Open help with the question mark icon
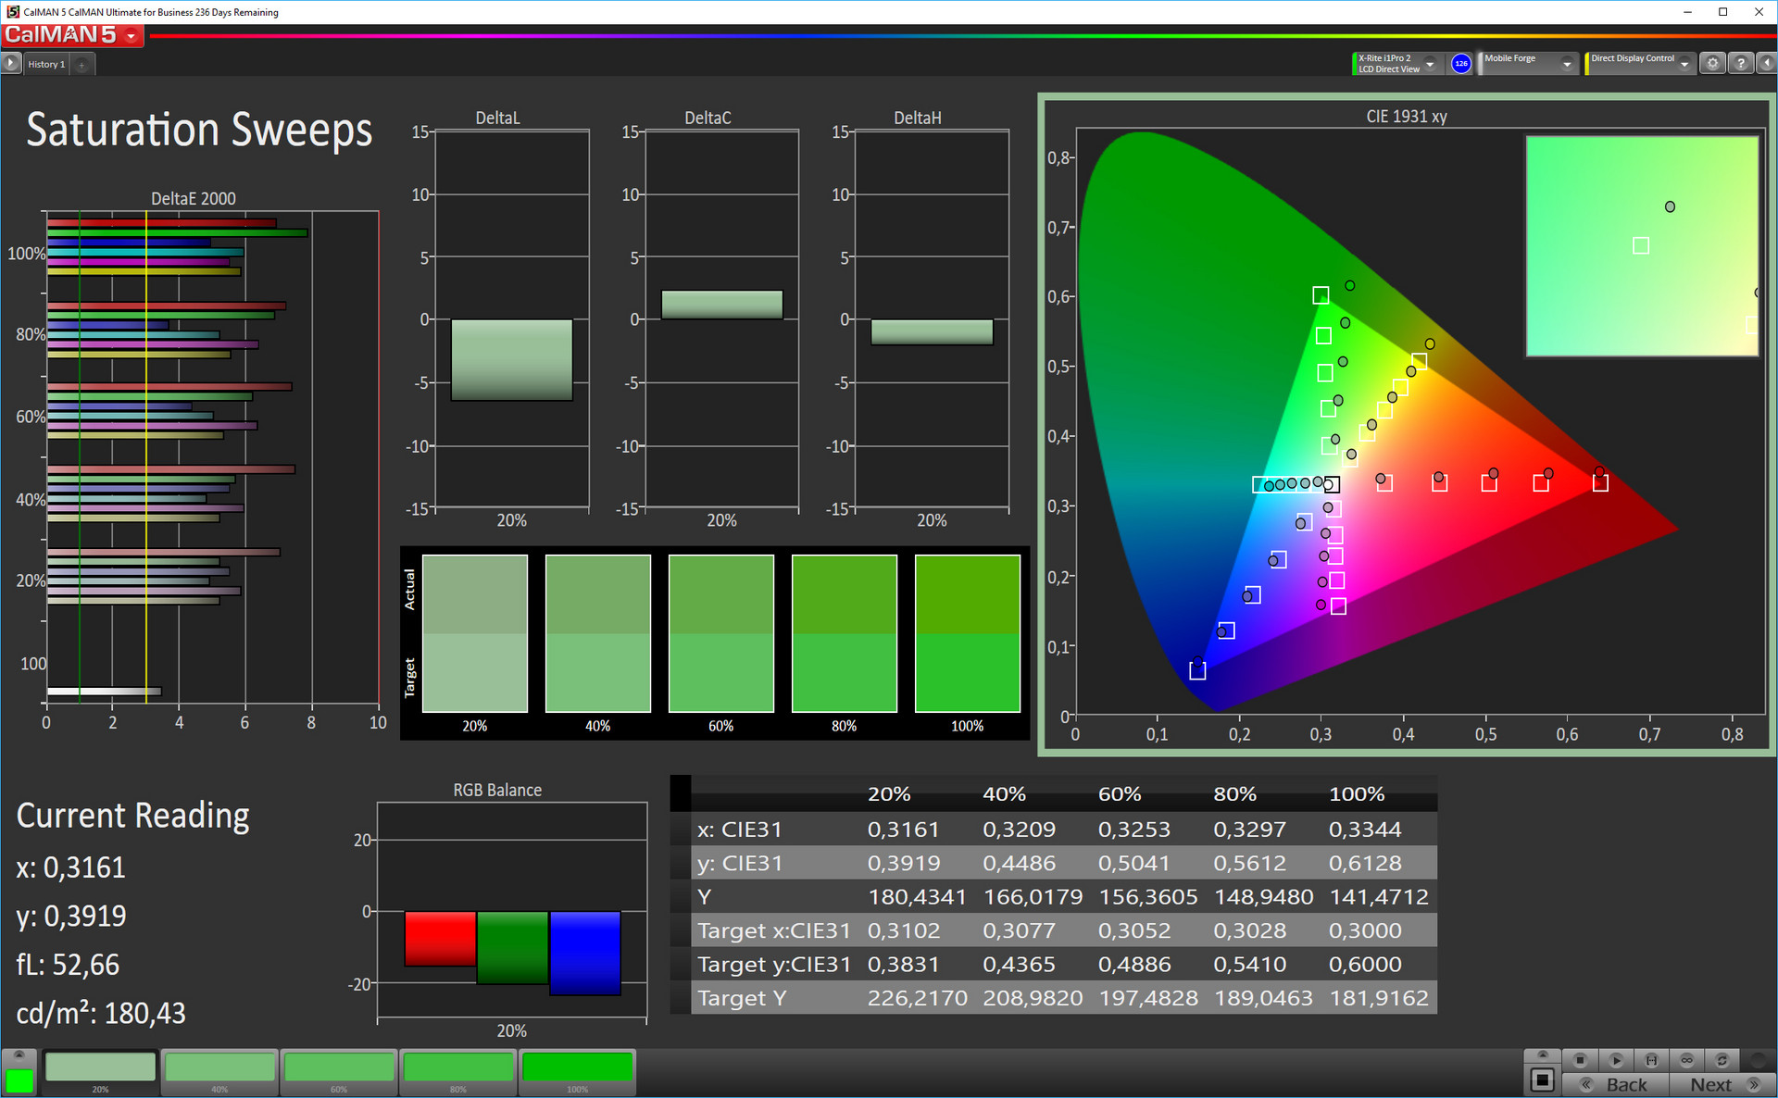Viewport: 1778px width, 1098px height. (1741, 64)
